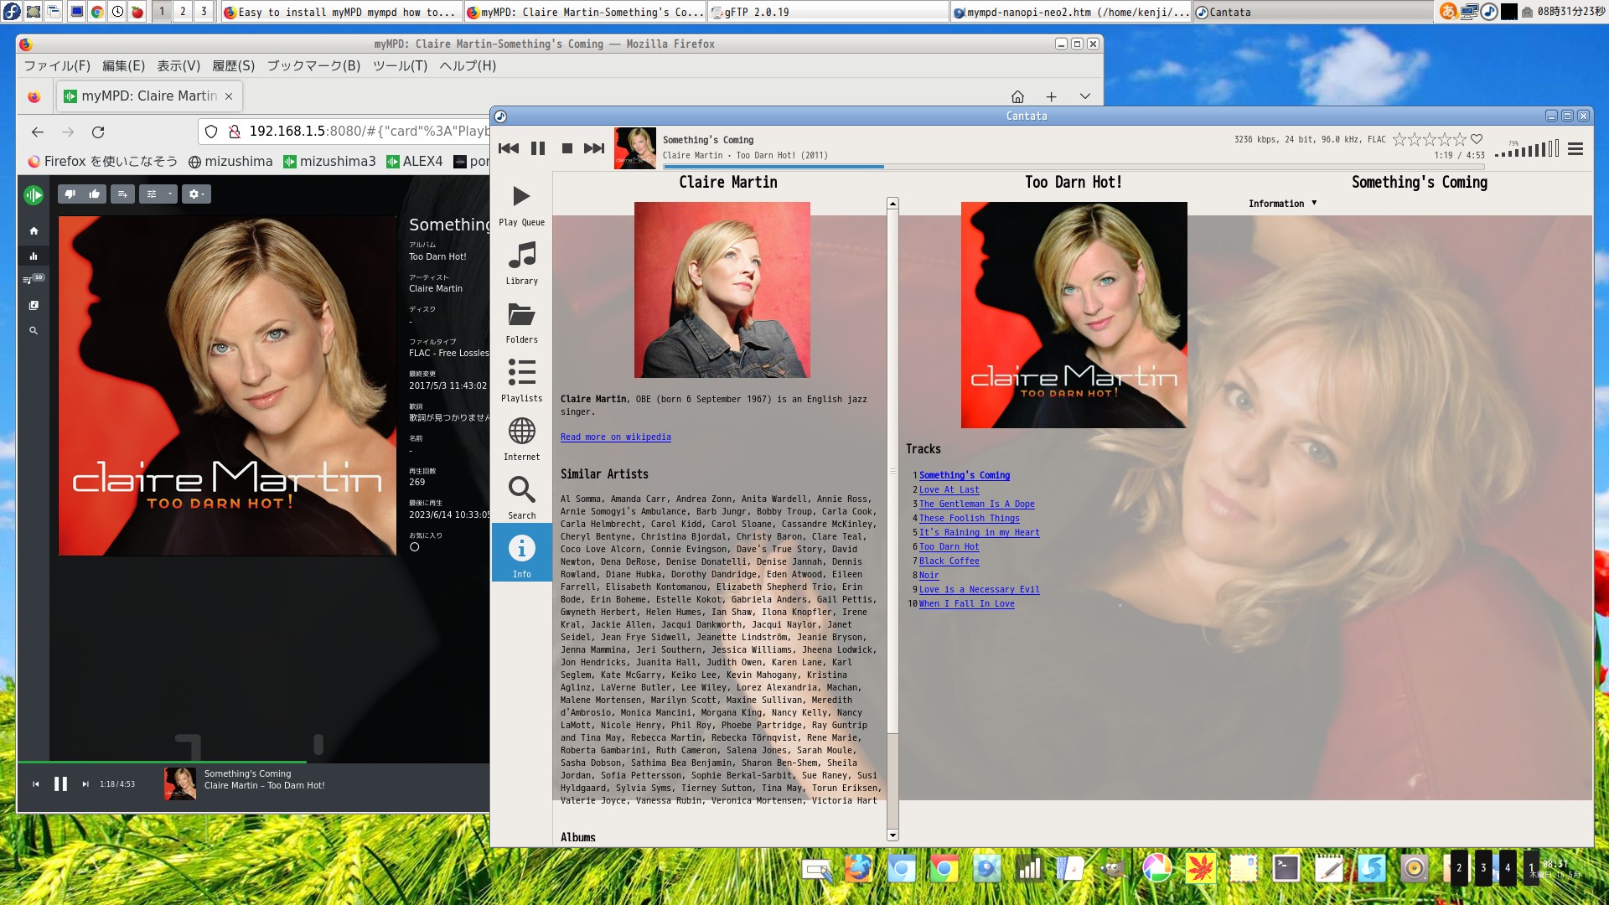Open the ツール(T) menu in Firefox
This screenshot has height=905, width=1609.
pyautogui.click(x=400, y=65)
